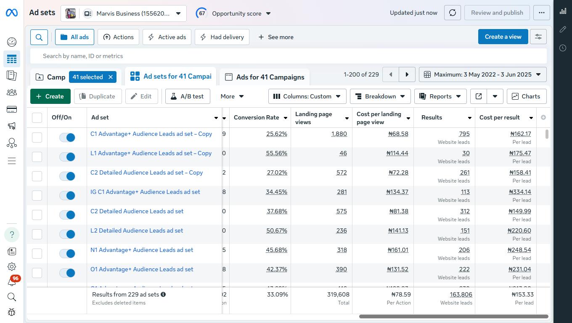This screenshot has height=323, width=572.
Task: Turn off L2 Detailed Audience Leads toggle
Action: click(x=67, y=234)
